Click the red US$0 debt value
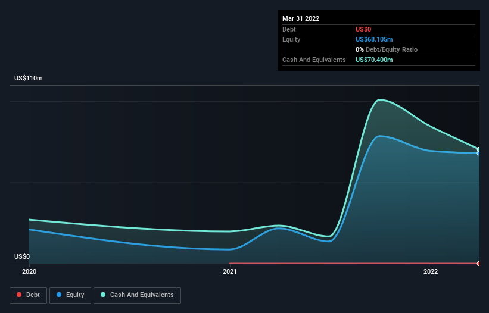The width and height of the screenshot is (489, 313). point(363,29)
